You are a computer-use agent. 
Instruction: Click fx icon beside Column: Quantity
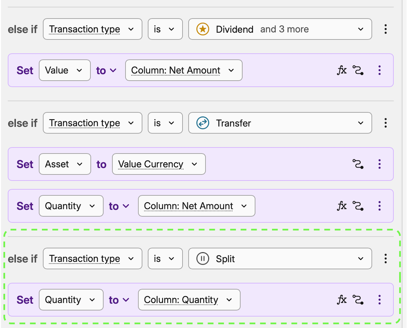coord(342,300)
